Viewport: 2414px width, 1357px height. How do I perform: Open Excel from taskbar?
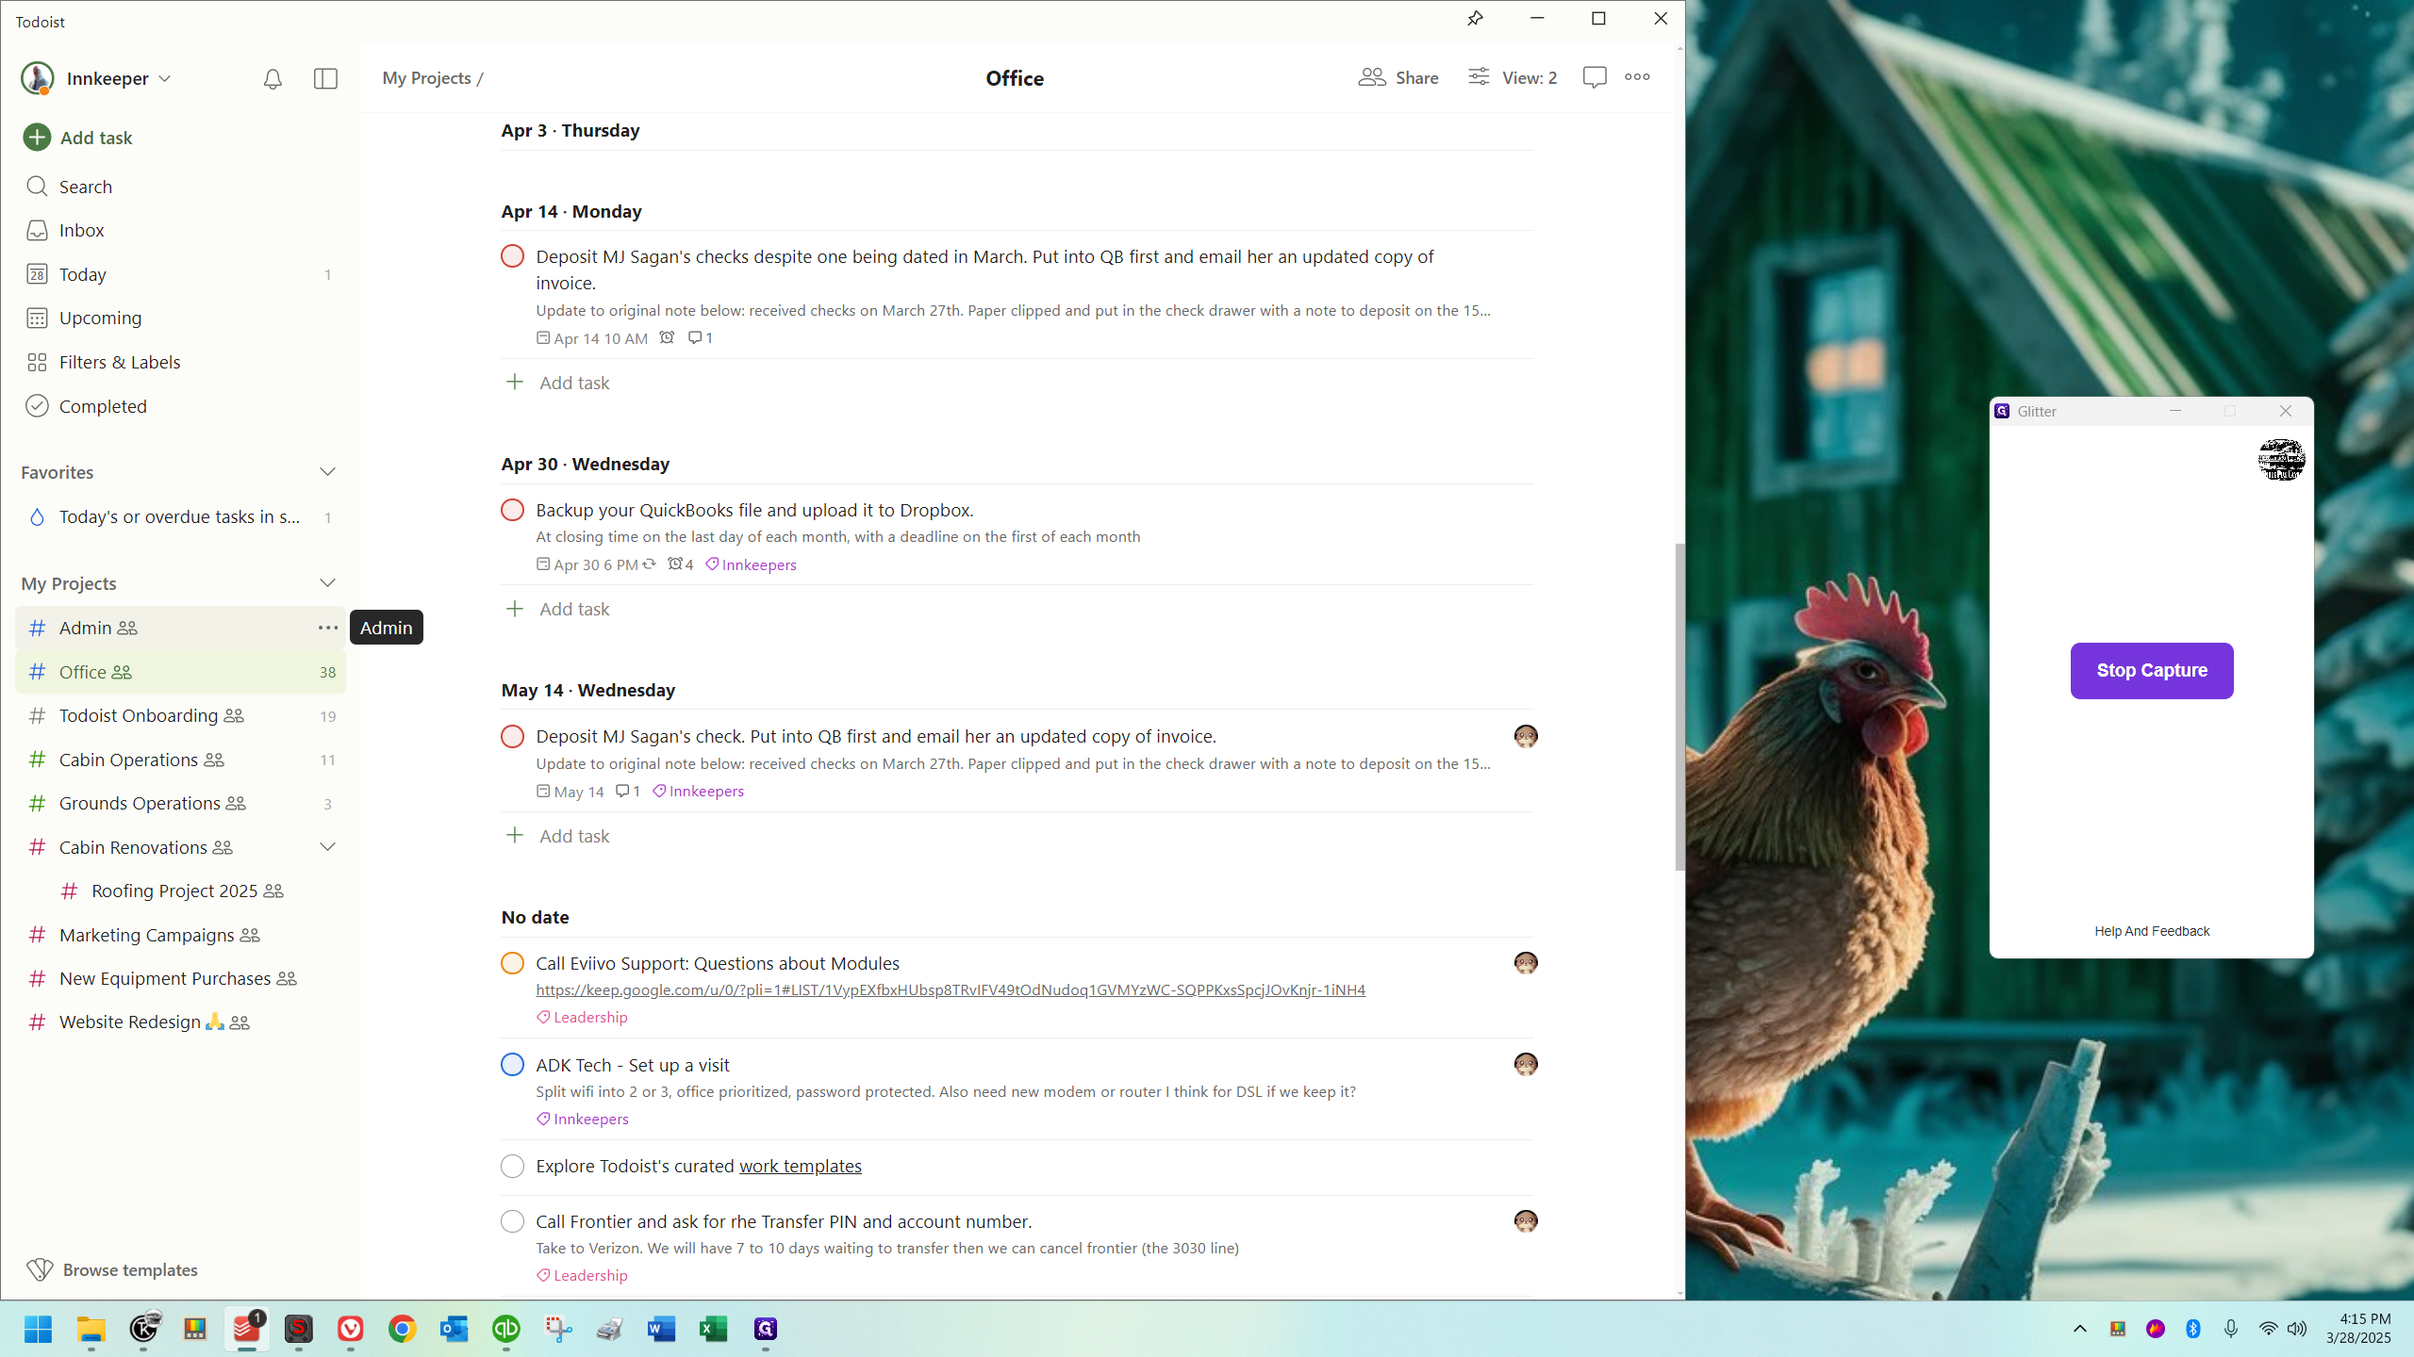[714, 1329]
